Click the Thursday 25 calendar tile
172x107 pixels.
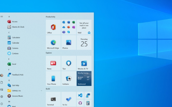click(x=84, y=43)
